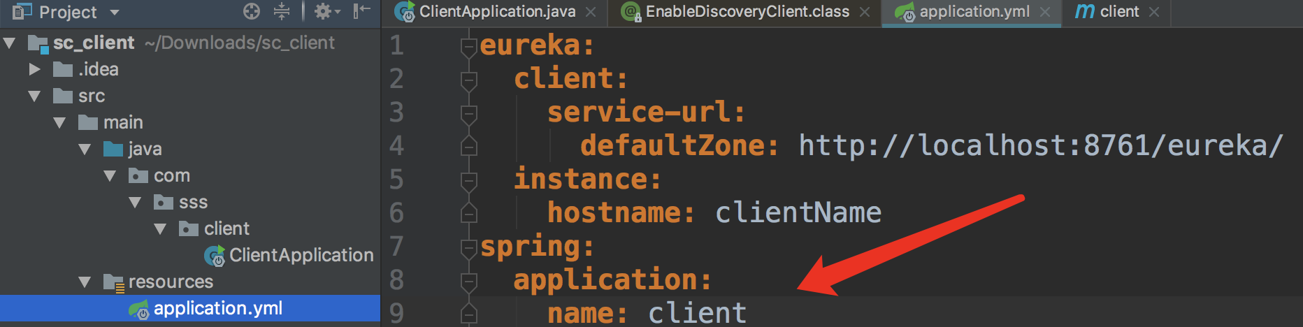Open the Project view dropdown
This screenshot has height=327, width=1303.
click(115, 12)
